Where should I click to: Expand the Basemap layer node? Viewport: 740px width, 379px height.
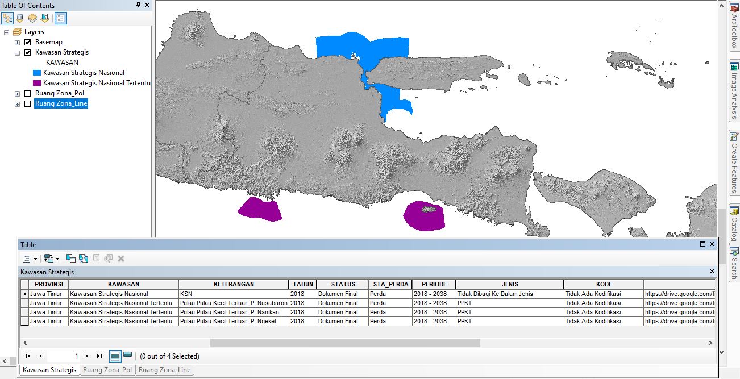(17, 42)
